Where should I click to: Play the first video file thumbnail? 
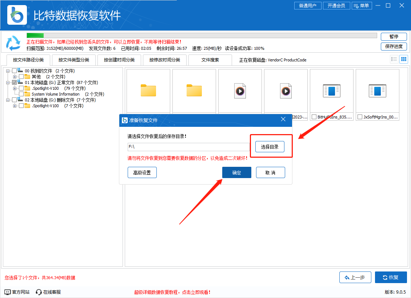[x=240, y=91]
